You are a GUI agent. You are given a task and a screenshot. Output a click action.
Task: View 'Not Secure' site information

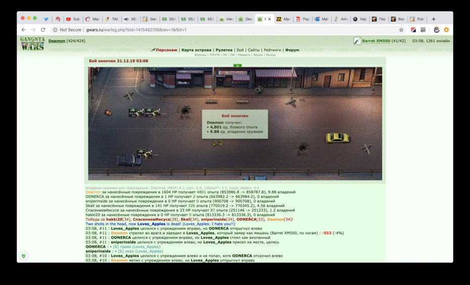click(67, 30)
